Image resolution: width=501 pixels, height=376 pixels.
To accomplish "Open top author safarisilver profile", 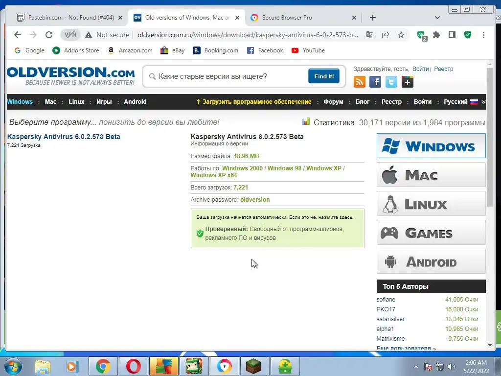I will pos(390,319).
